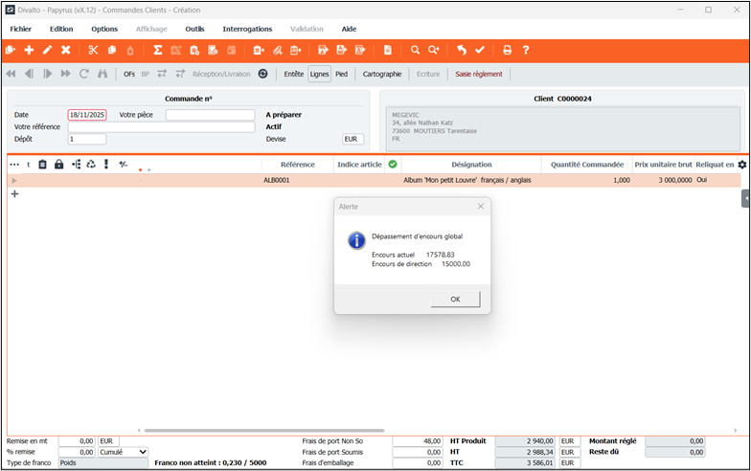Go to last record with double-right arrow

(x=65, y=74)
